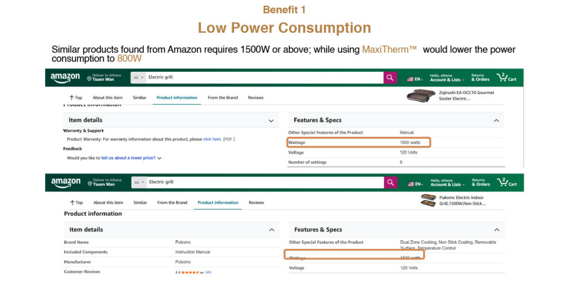Collapse Features & Specs on the Zojirushi page
Image resolution: width=571 pixels, height=285 pixels.
point(496,120)
